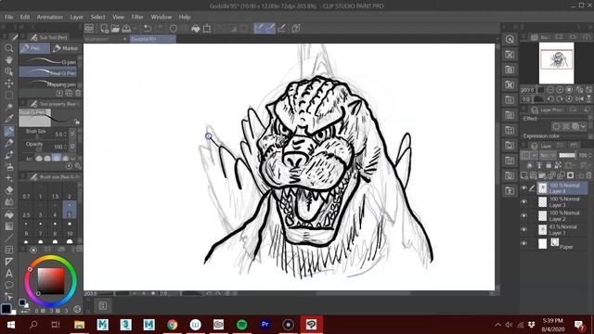This screenshot has width=594, height=334.
Task: Toggle the Lock layer icon
Action: 549,165
